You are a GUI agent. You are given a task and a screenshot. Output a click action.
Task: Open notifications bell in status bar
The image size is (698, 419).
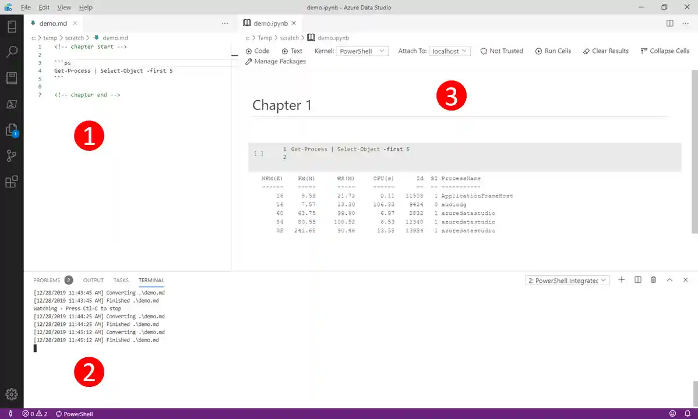688,414
